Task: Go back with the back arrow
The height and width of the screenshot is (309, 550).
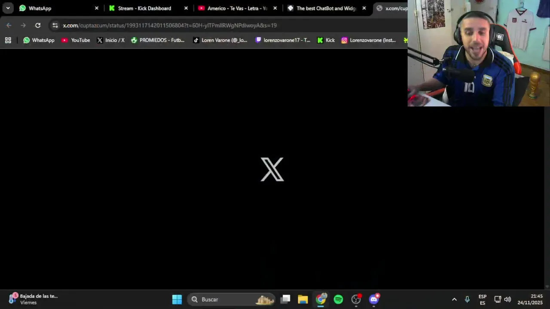Action: click(9, 25)
